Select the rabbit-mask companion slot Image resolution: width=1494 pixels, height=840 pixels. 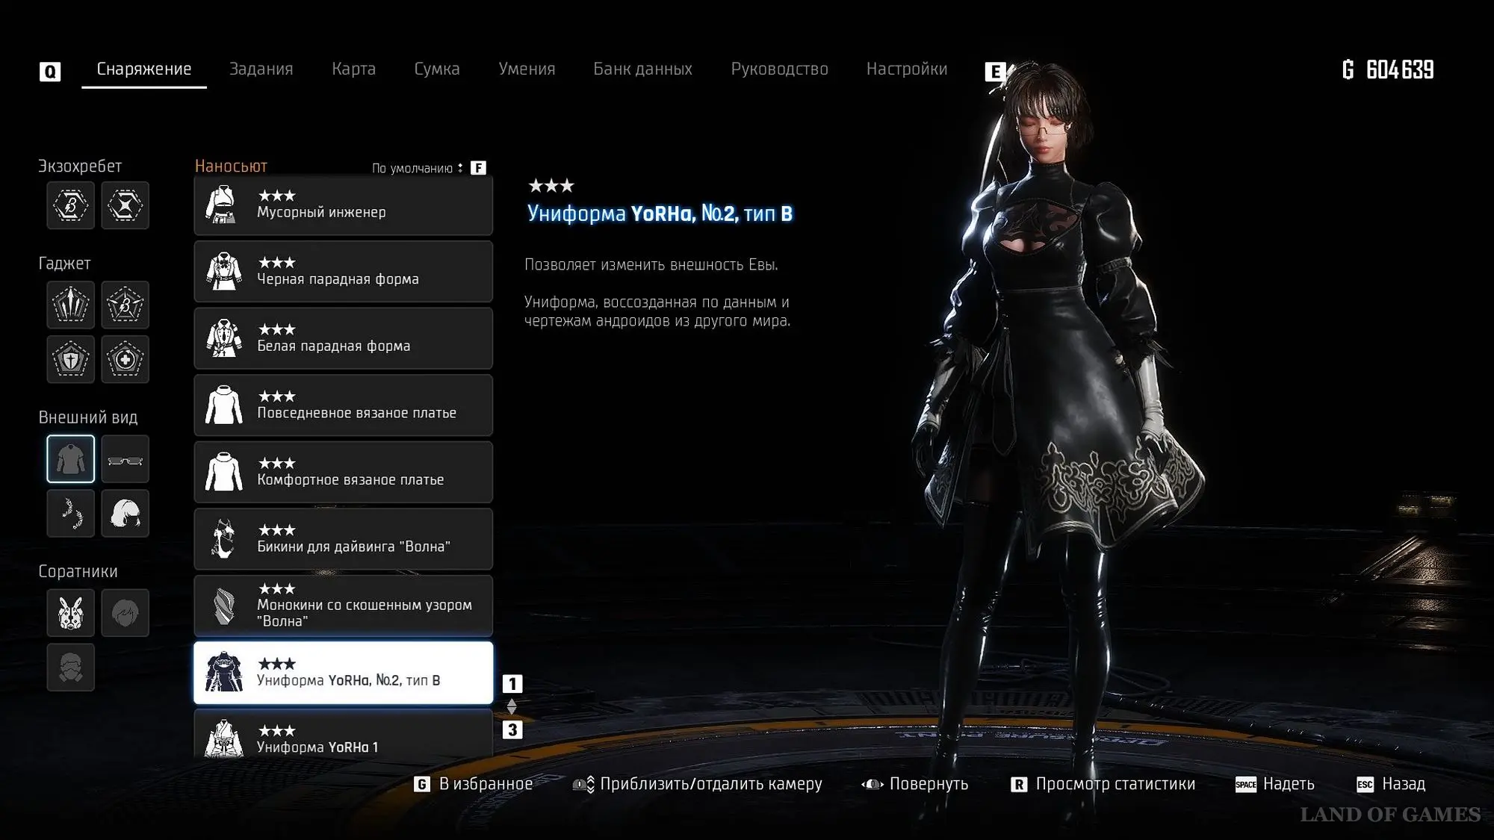point(71,613)
